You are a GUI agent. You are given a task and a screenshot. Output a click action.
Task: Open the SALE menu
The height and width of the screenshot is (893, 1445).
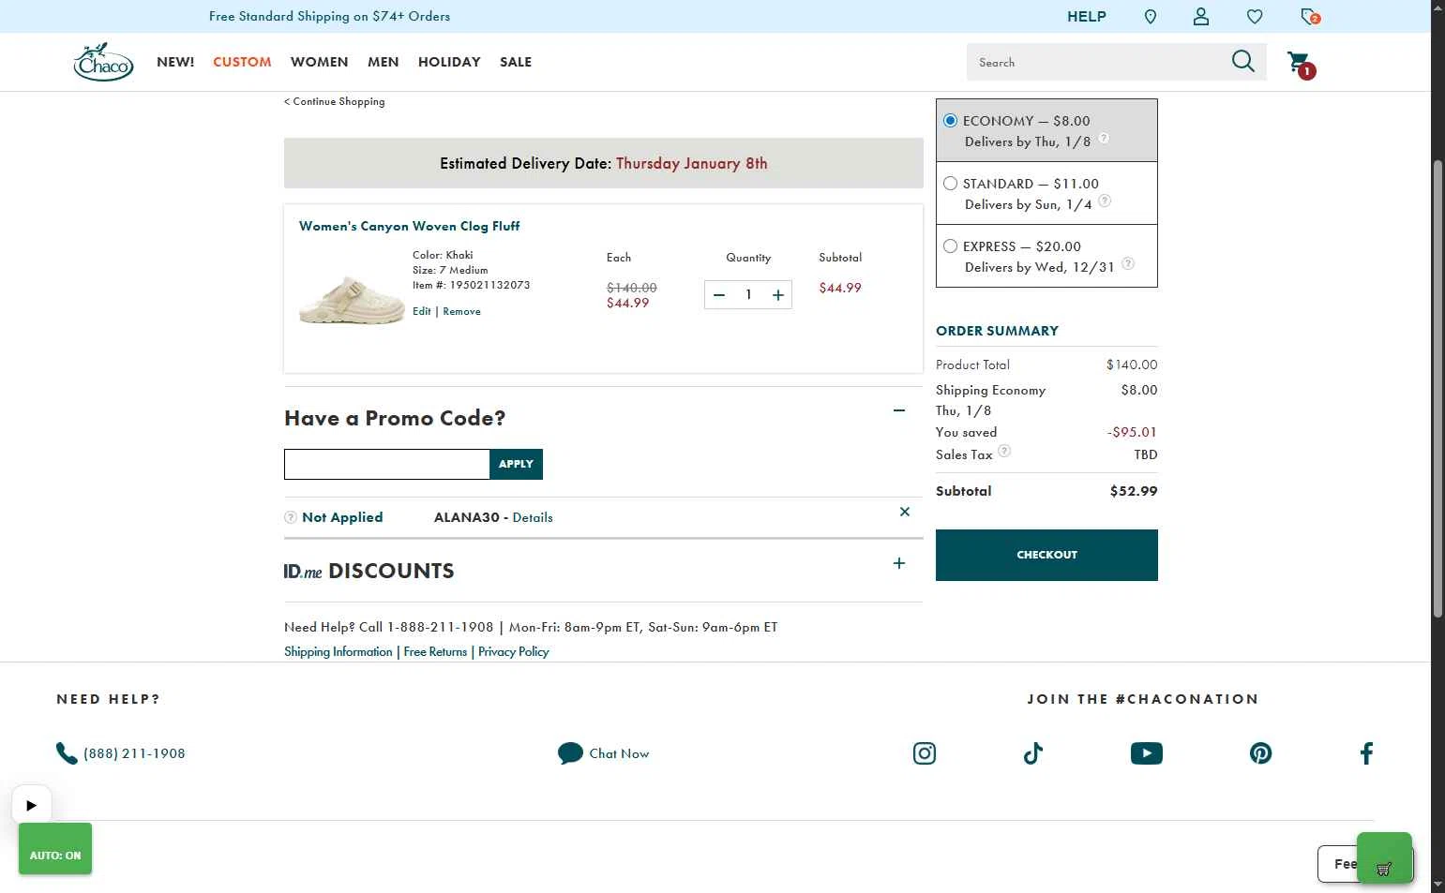516,62
